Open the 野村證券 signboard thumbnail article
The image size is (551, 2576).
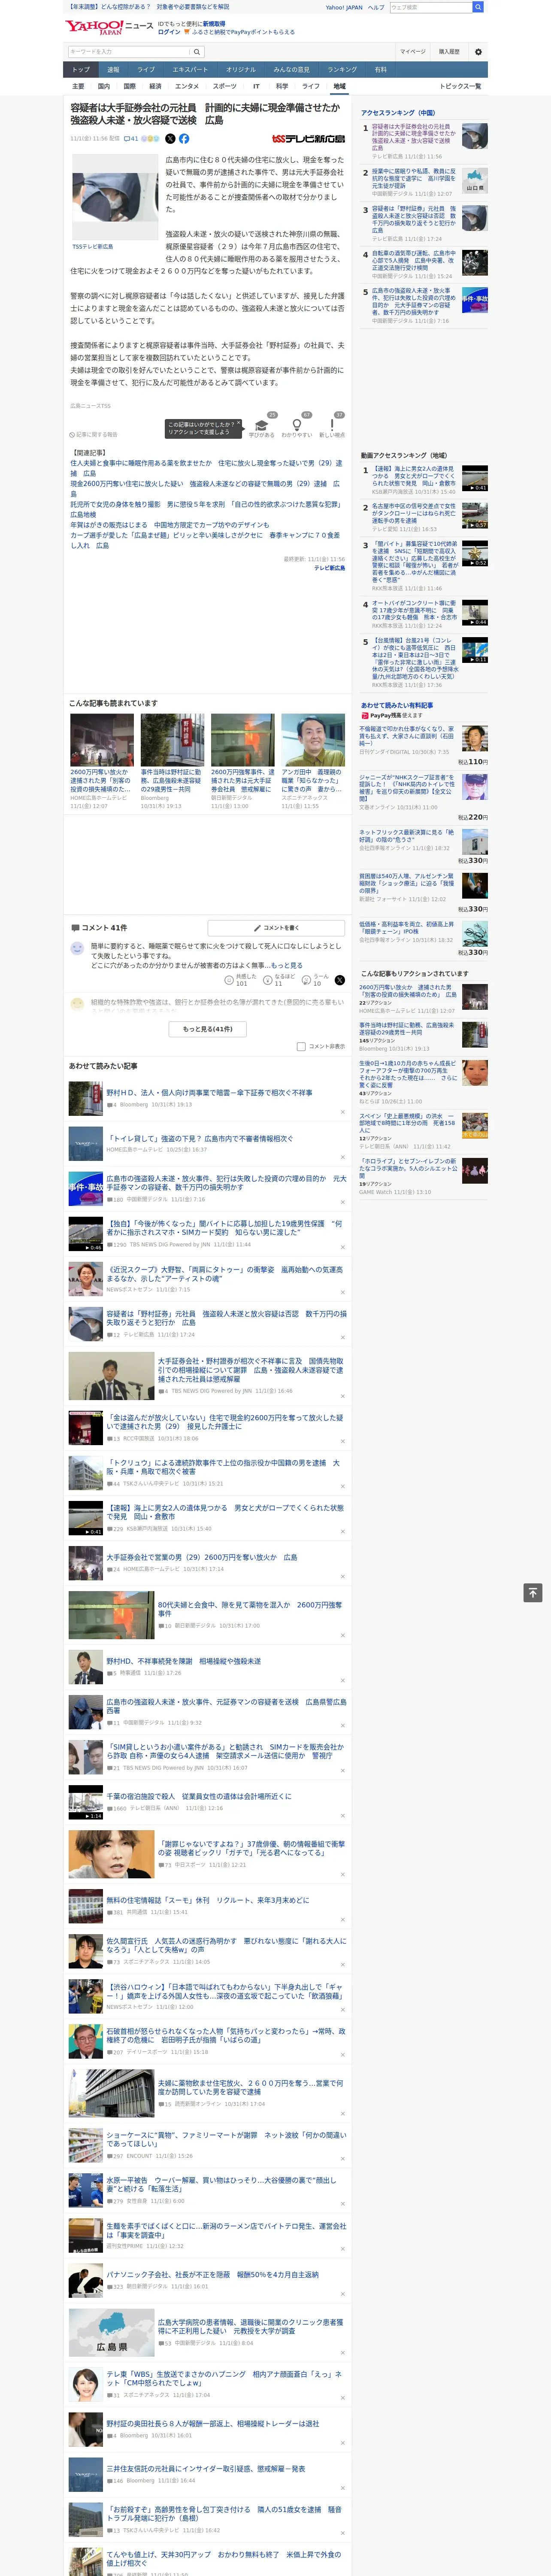click(172, 740)
